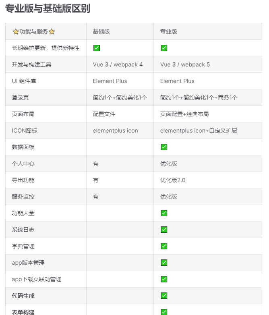Click the star icon after 功能与服务
This screenshot has height=315, width=269.
(x=52, y=31)
